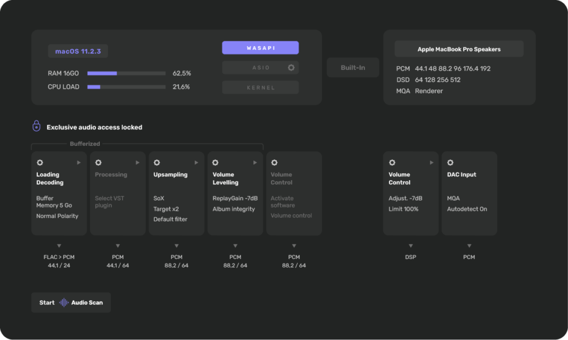This screenshot has height=340, width=568.
Task: Click Adjust. -7dB setting
Action: tap(405, 199)
